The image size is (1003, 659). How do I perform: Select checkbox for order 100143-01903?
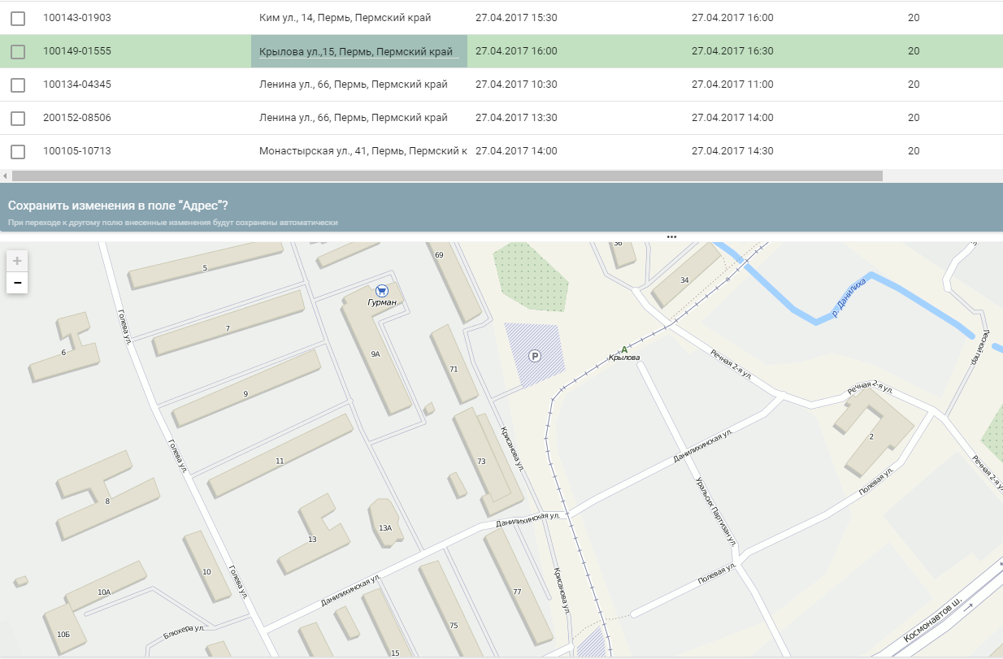18,18
